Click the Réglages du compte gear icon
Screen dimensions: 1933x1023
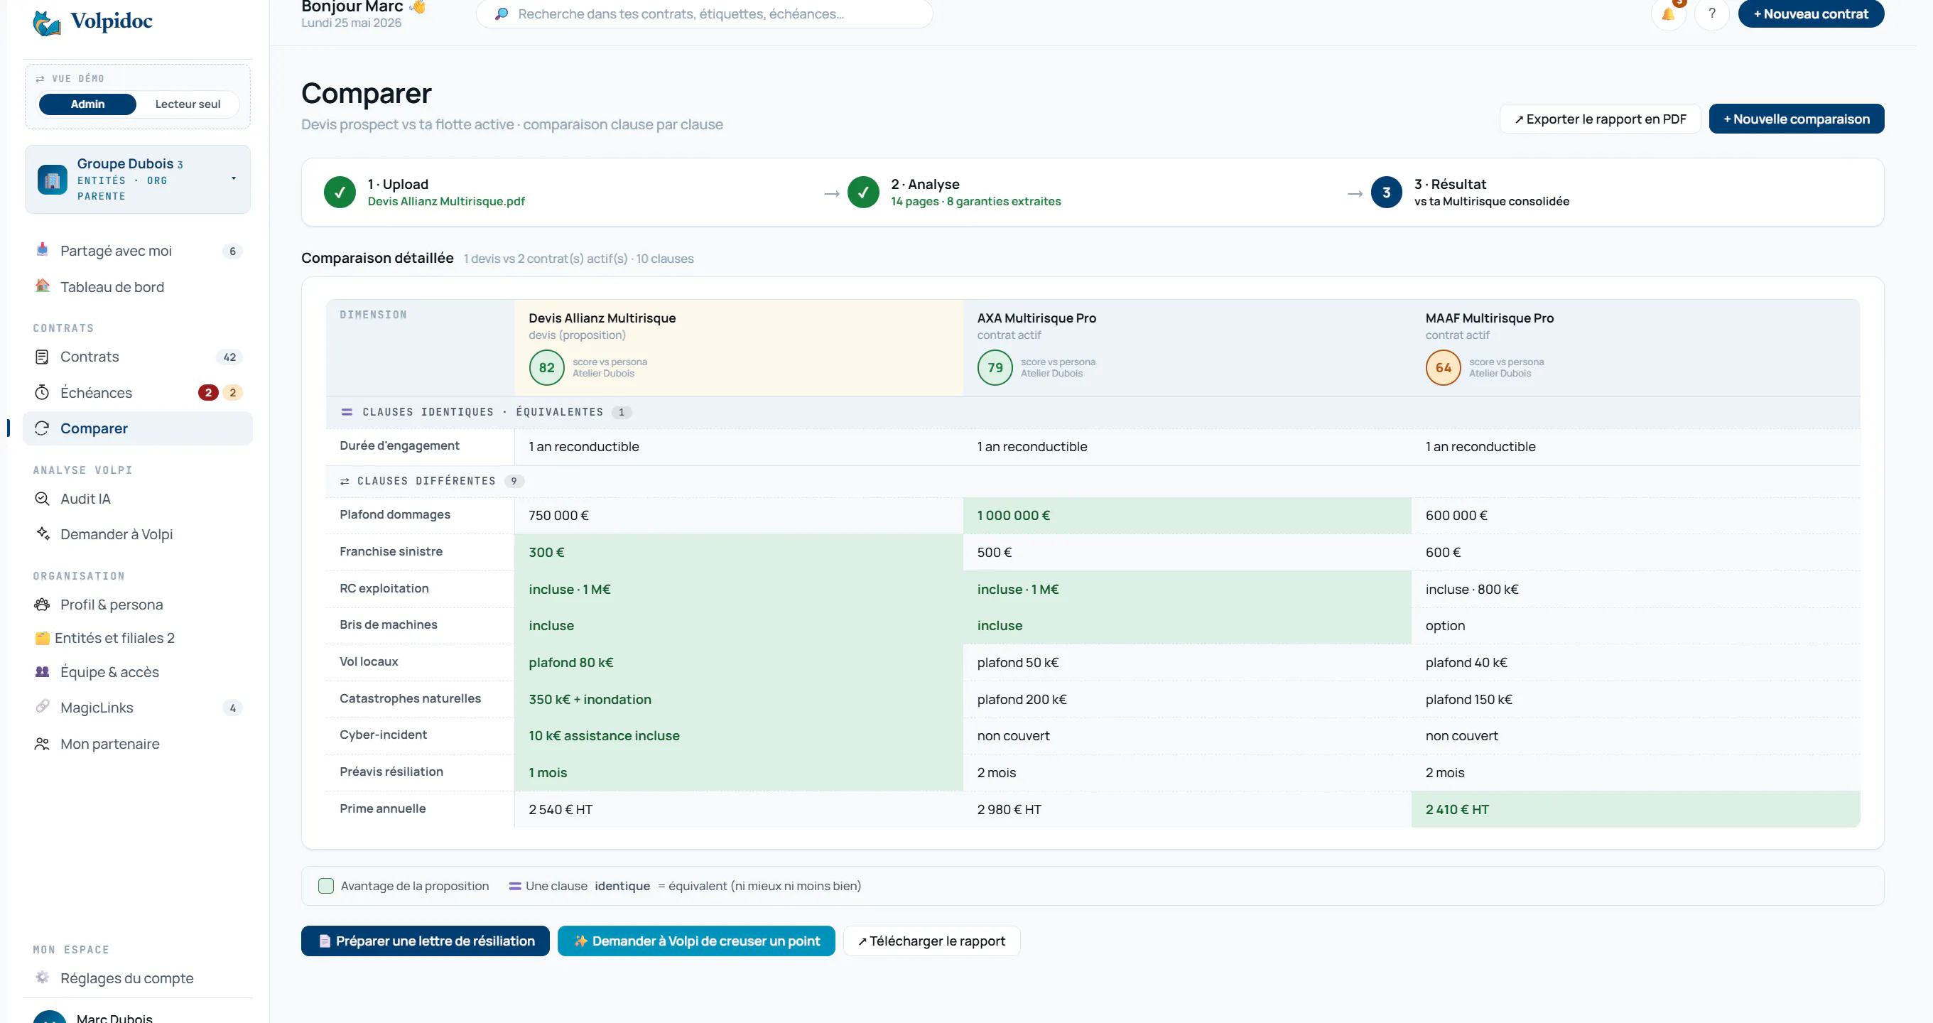tap(43, 978)
